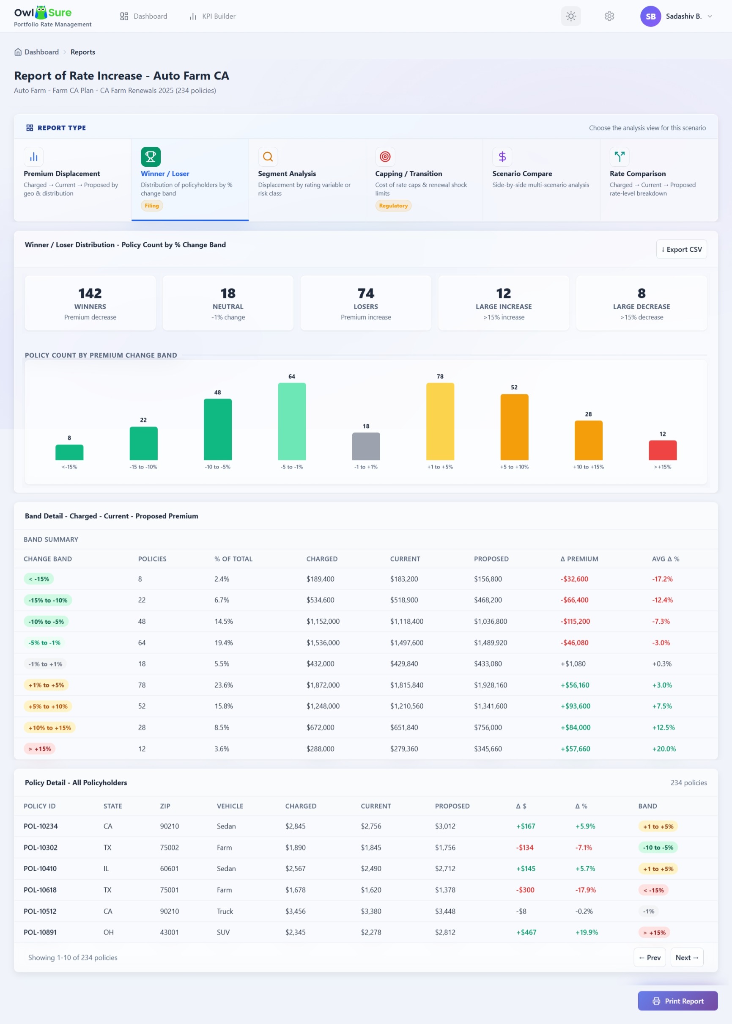Go to Dashboard in the breadcrumb

pyautogui.click(x=41, y=52)
